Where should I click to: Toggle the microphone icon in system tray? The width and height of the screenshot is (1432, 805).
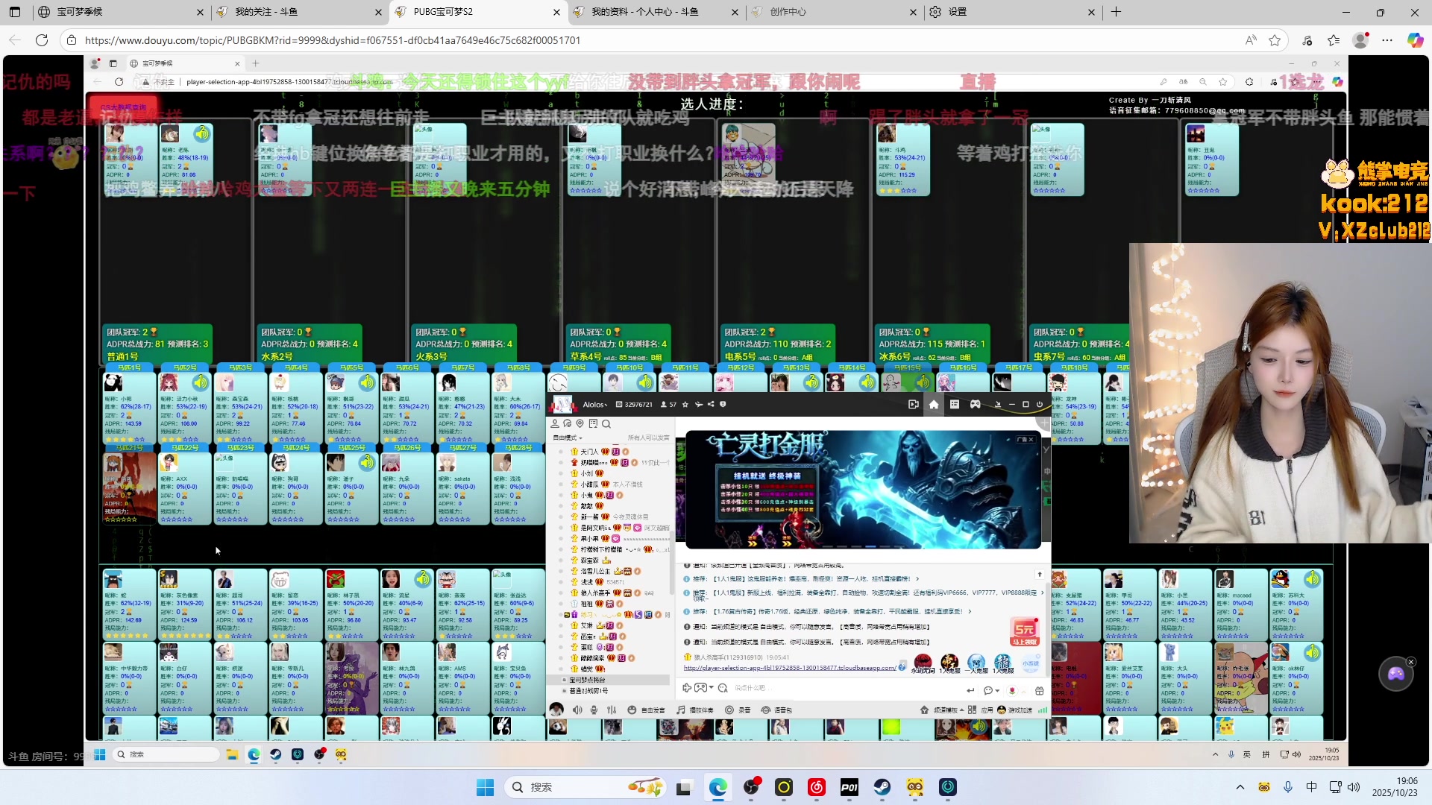1288,787
